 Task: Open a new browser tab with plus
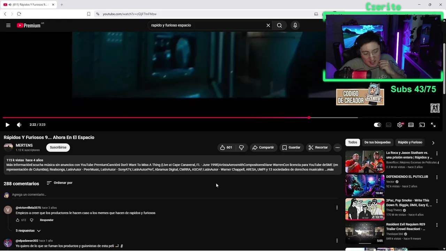(x=62, y=5)
